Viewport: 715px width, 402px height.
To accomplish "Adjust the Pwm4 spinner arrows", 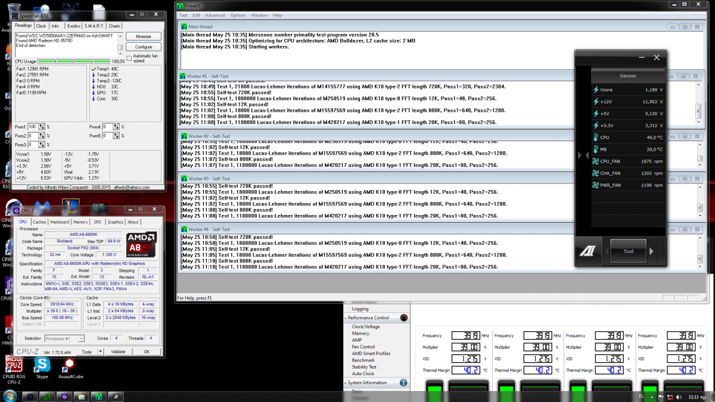I will 117,127.
